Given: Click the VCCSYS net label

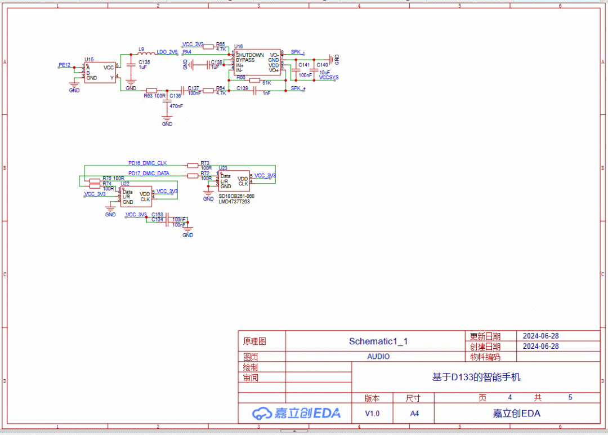Looking at the screenshot, I should [x=328, y=78].
